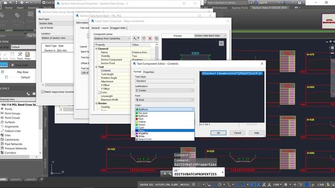Open the component draw order icon

[x=143, y=38]
